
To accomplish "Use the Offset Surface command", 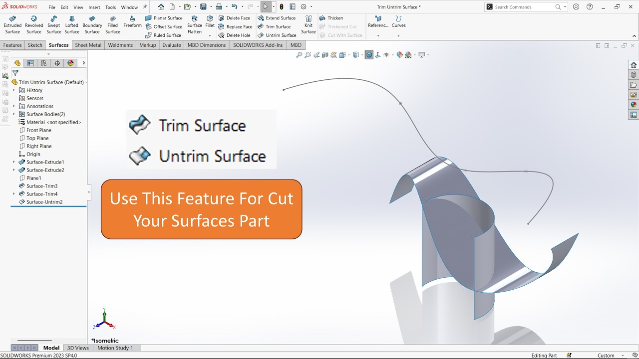I will point(164,26).
